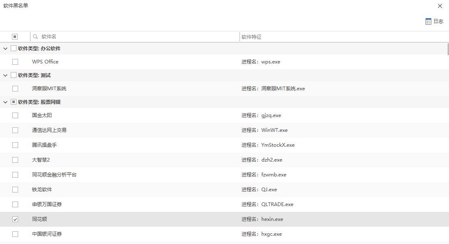
Task: Collapse the 办公软件 group
Action: pos(5,49)
